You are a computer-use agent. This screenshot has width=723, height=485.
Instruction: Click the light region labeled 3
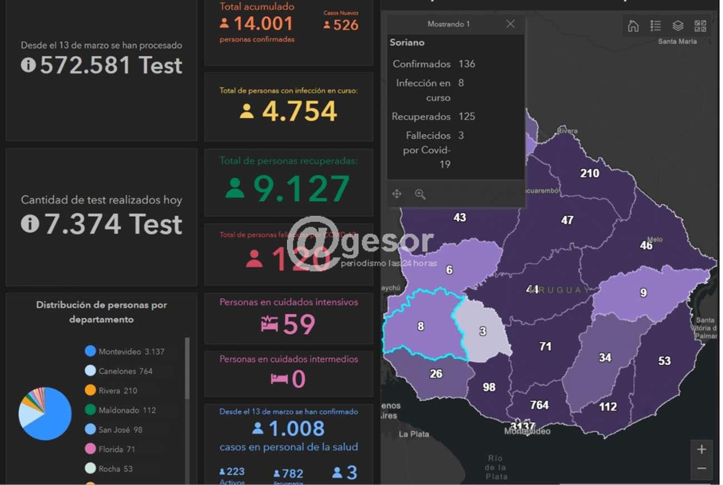coord(483,331)
